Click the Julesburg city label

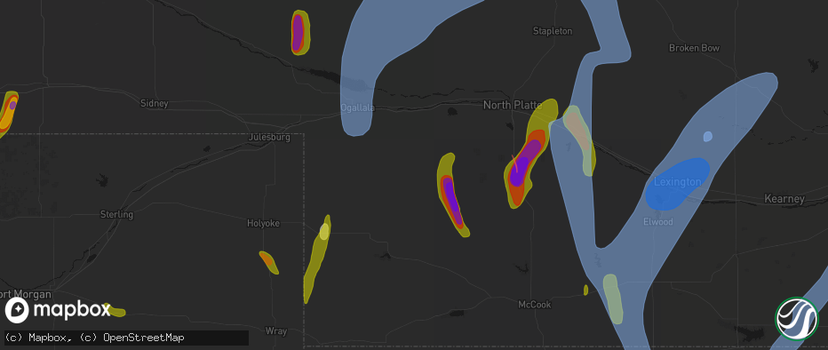(x=270, y=138)
